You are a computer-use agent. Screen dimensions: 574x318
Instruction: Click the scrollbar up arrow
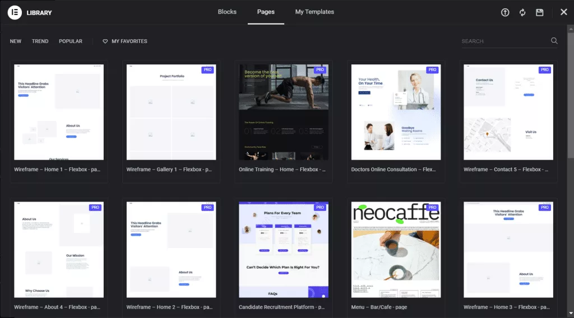point(571,29)
